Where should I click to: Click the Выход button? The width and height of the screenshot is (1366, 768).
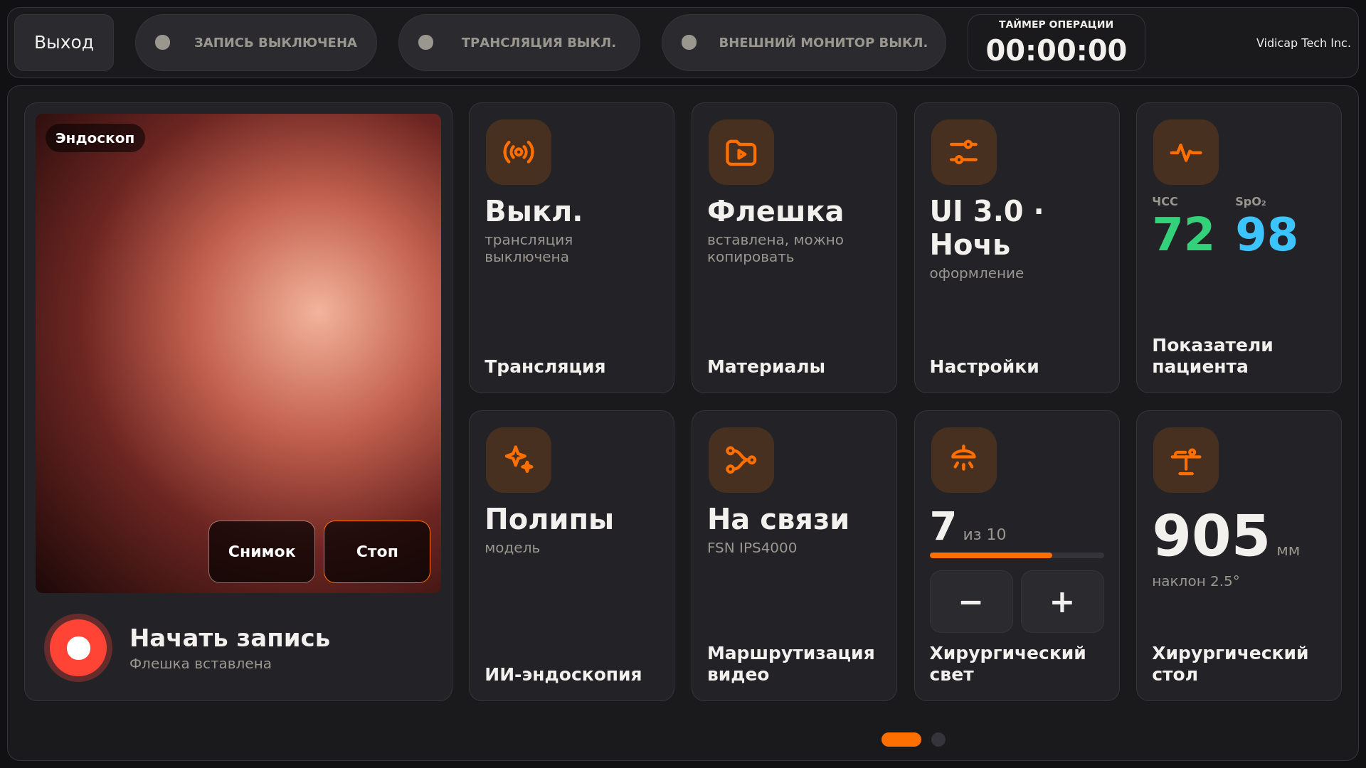point(64,43)
